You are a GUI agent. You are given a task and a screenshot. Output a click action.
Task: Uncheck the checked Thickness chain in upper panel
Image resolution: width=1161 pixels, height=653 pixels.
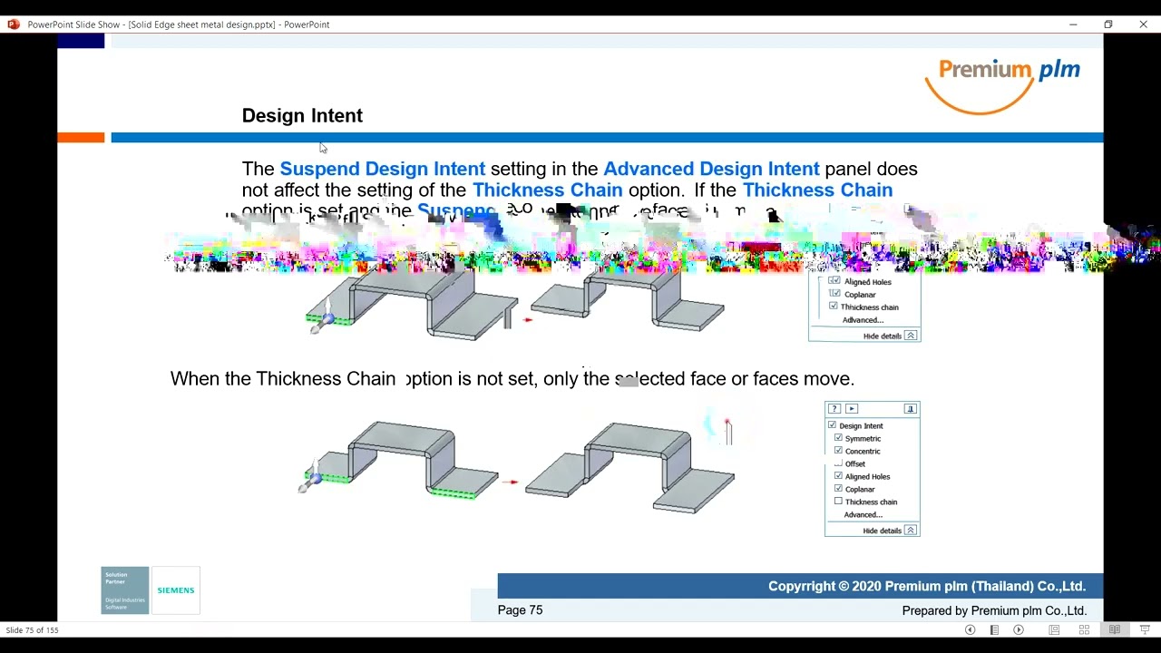click(834, 307)
